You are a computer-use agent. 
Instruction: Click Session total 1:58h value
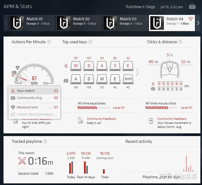(49, 174)
